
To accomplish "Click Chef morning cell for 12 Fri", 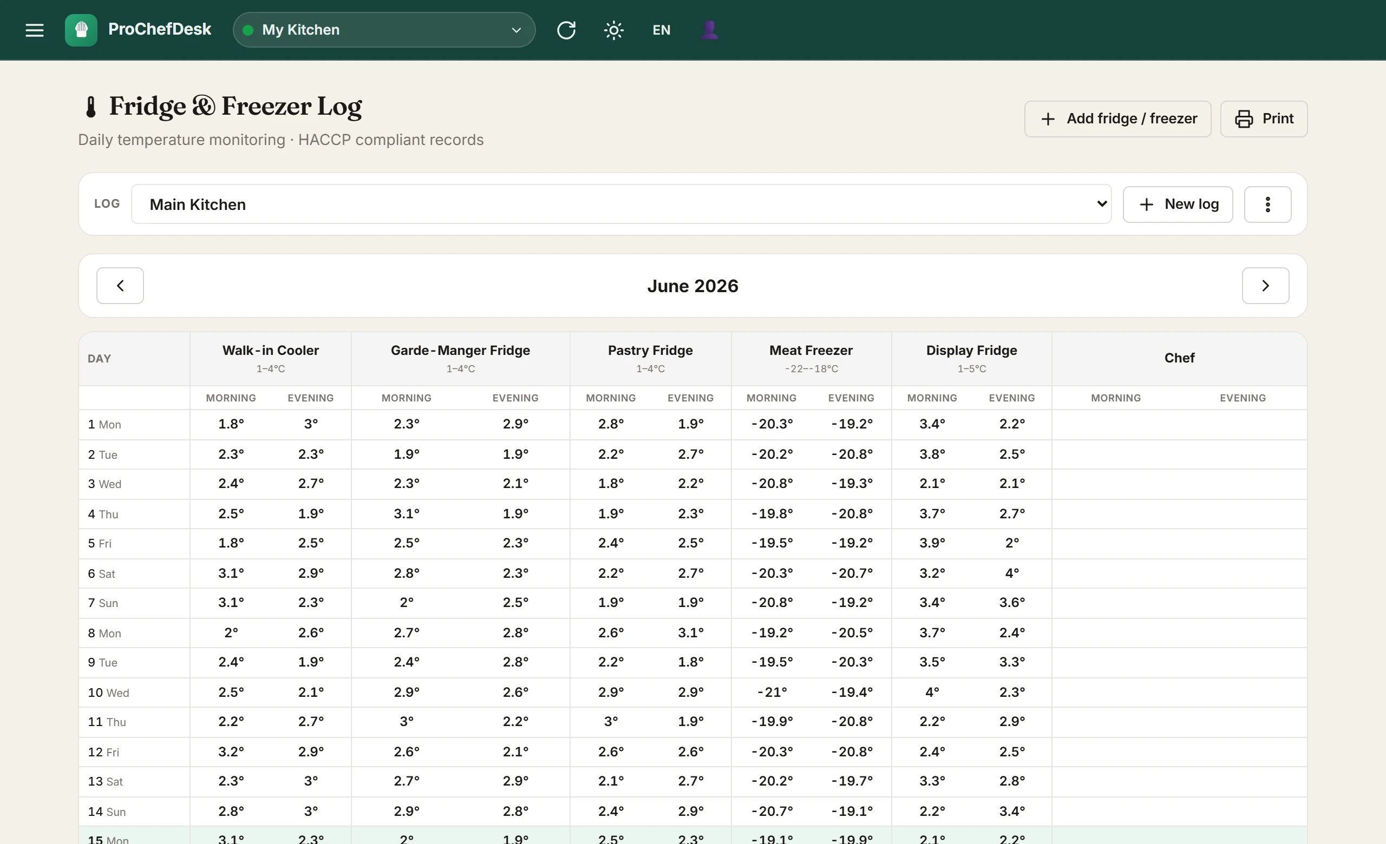I will click(1116, 752).
